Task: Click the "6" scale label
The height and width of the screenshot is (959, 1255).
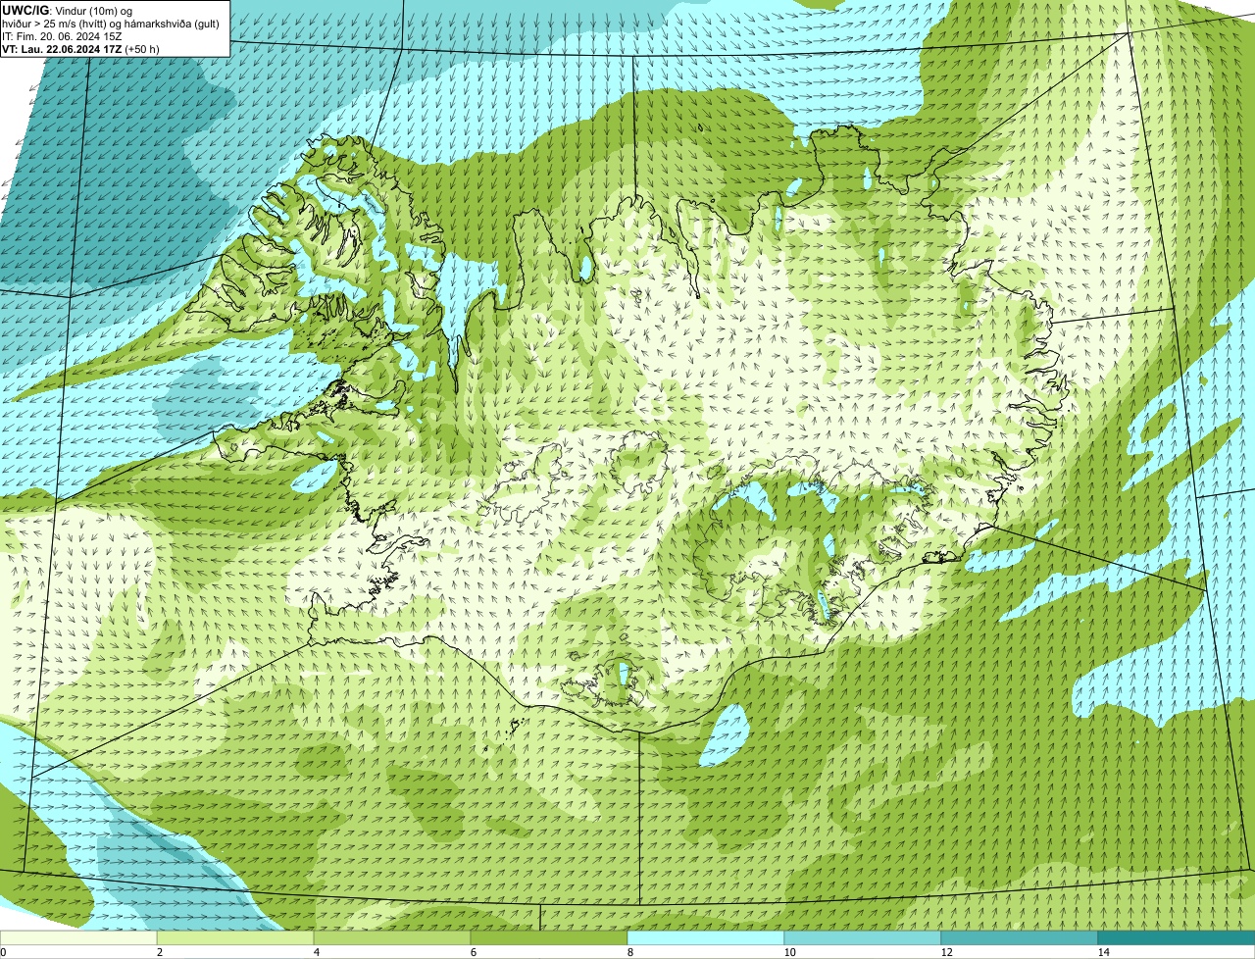Action: pyautogui.click(x=473, y=952)
